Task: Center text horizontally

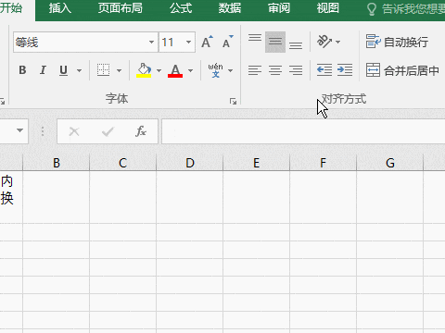Action: pyautogui.click(x=275, y=70)
